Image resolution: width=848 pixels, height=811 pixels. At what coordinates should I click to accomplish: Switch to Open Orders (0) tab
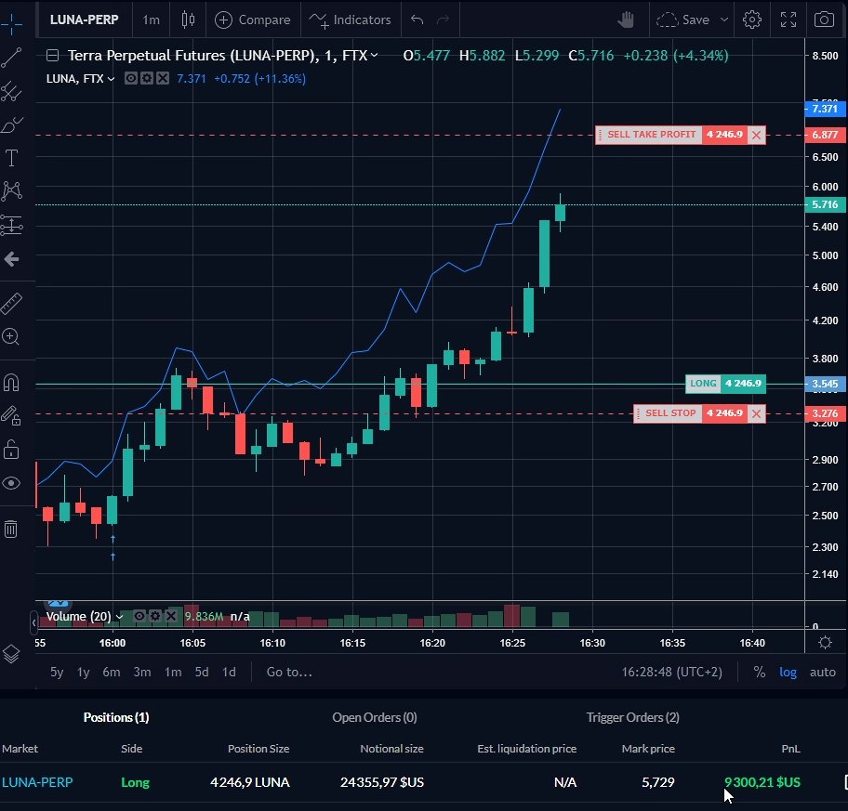(374, 717)
